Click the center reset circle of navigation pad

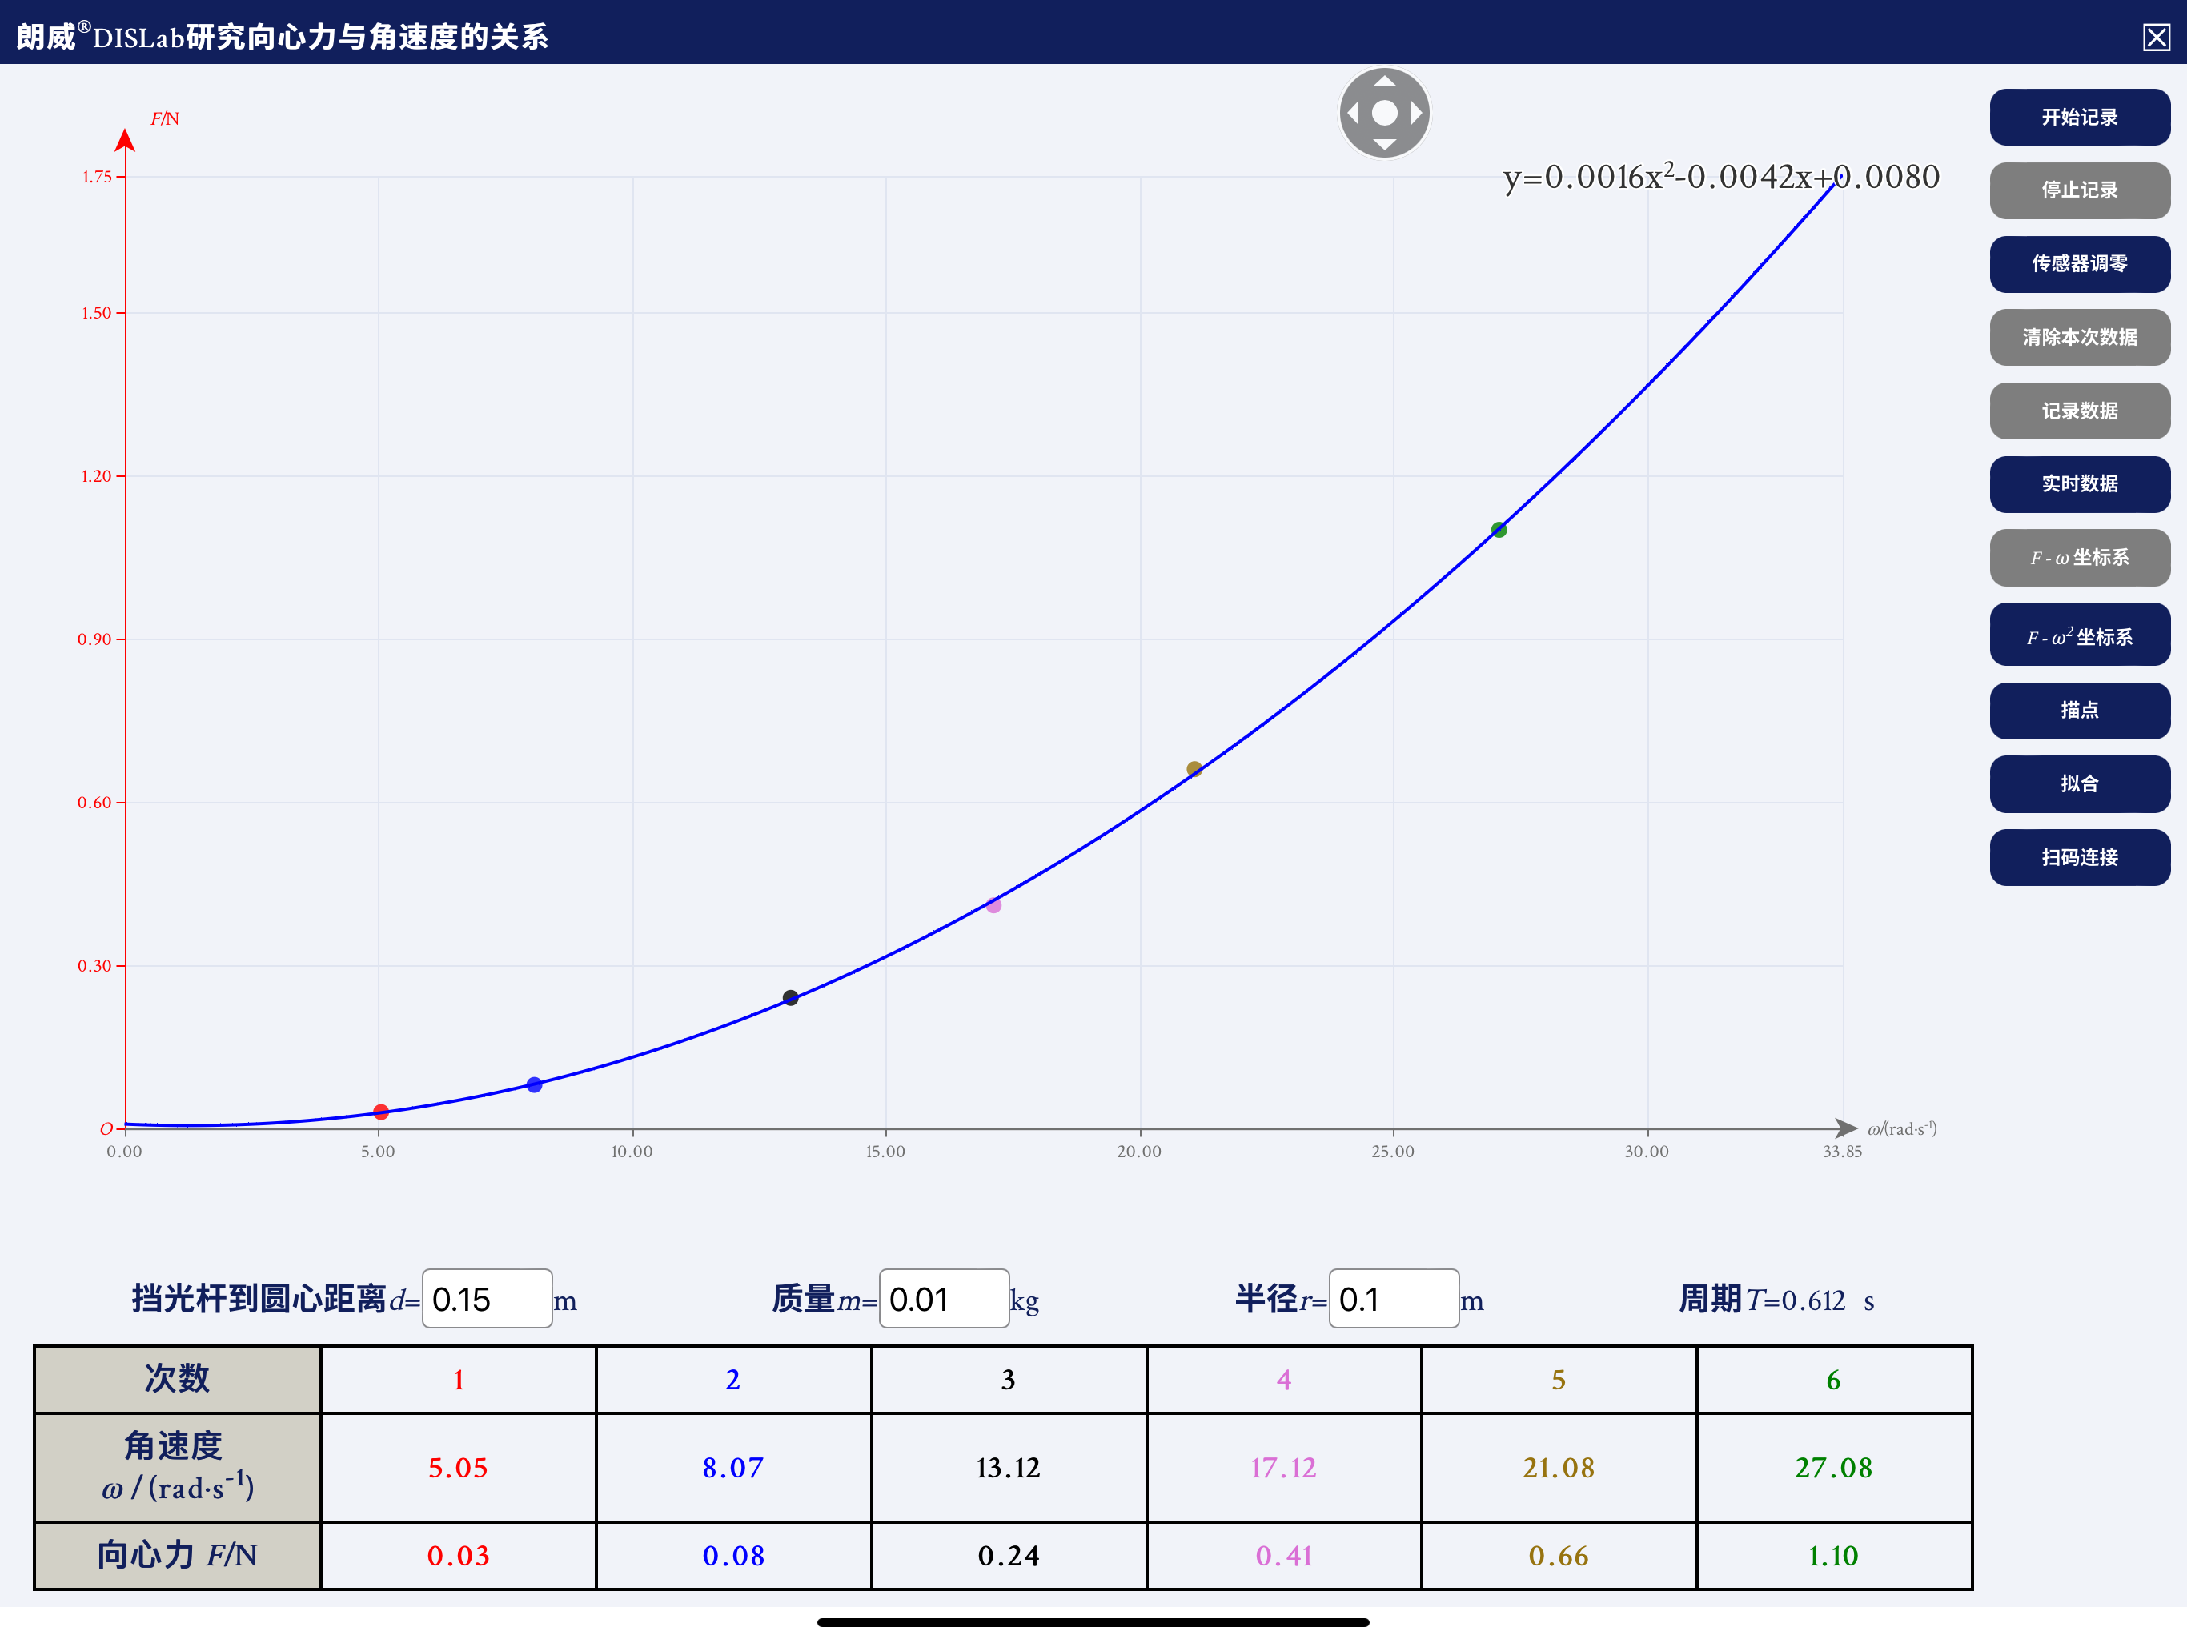[1384, 113]
